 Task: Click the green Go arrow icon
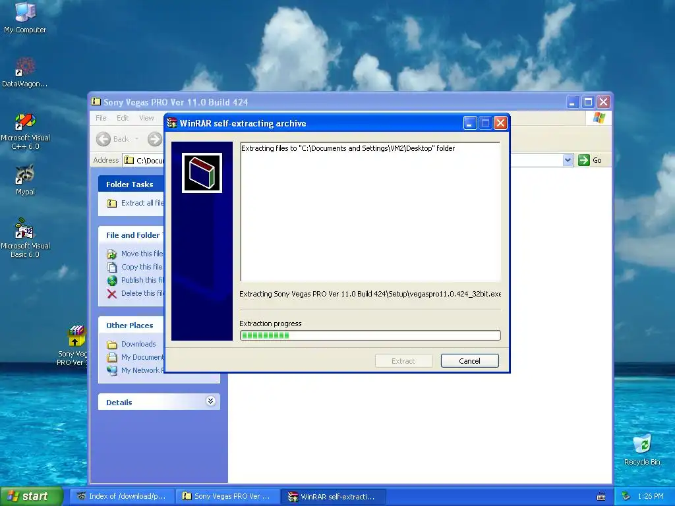584,160
